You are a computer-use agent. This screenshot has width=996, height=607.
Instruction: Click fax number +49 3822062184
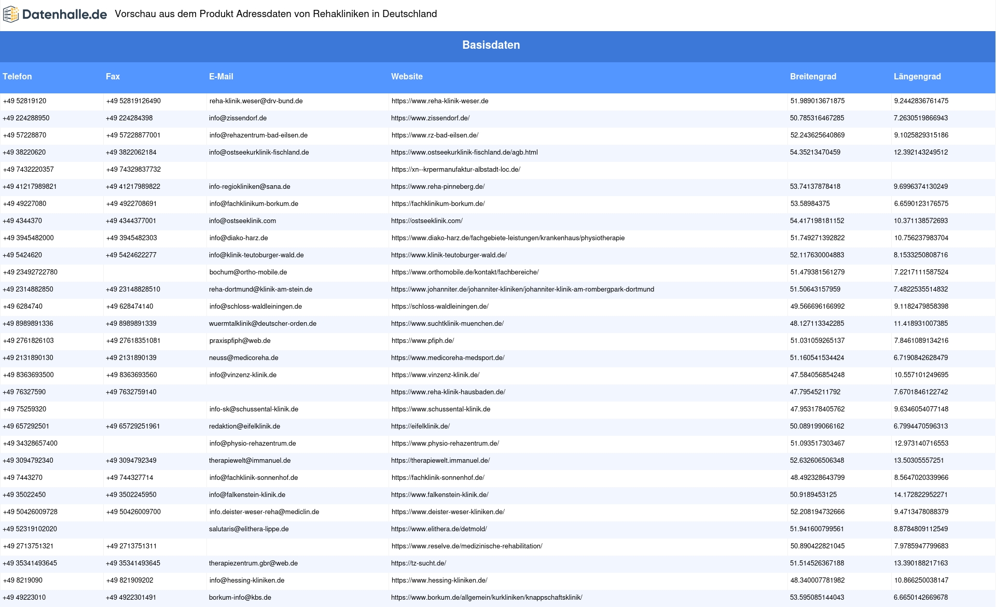click(x=131, y=153)
